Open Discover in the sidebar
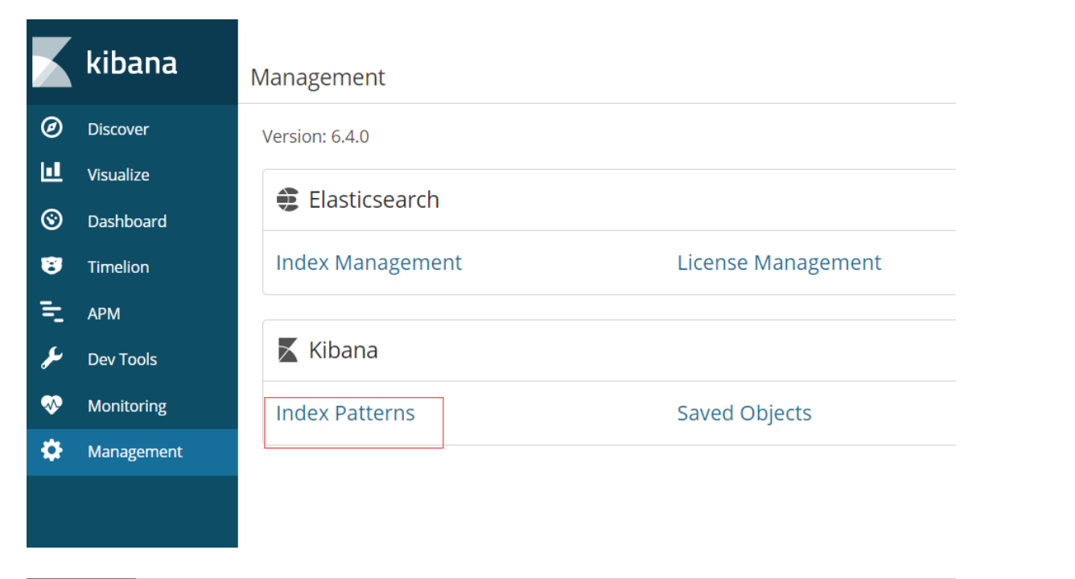Viewport: 1075px width, 579px height. click(118, 129)
